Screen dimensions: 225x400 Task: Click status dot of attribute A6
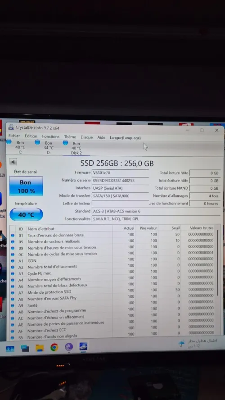point(13,286)
